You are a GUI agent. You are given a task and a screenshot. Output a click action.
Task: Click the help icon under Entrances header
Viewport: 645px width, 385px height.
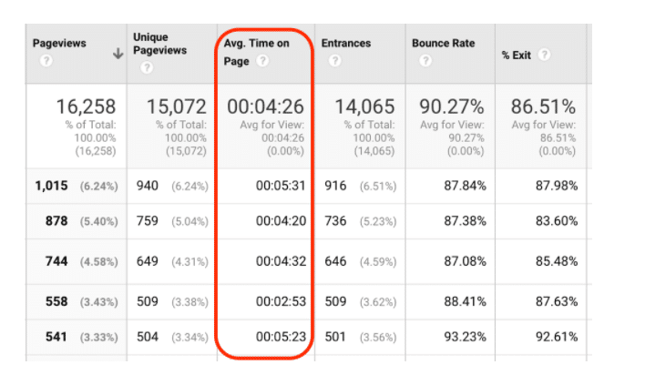pos(334,61)
